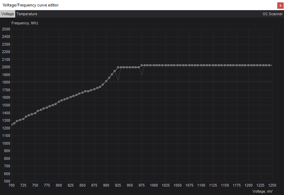Image resolution: width=284 pixels, height=195 pixels.
Task: Select the curve point at 925 mV, 2000 MHz
Action: pos(118,67)
